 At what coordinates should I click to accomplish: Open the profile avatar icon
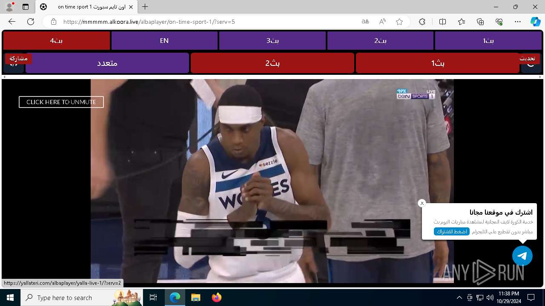point(9,7)
